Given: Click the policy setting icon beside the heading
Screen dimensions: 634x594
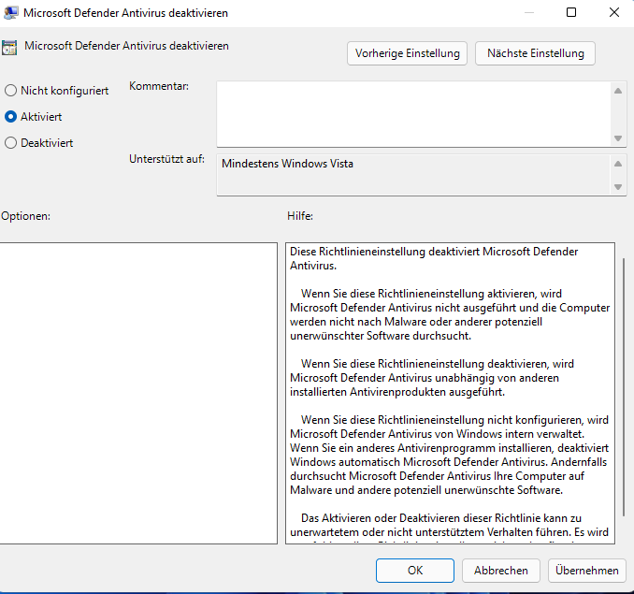Looking at the screenshot, I should pos(9,47).
